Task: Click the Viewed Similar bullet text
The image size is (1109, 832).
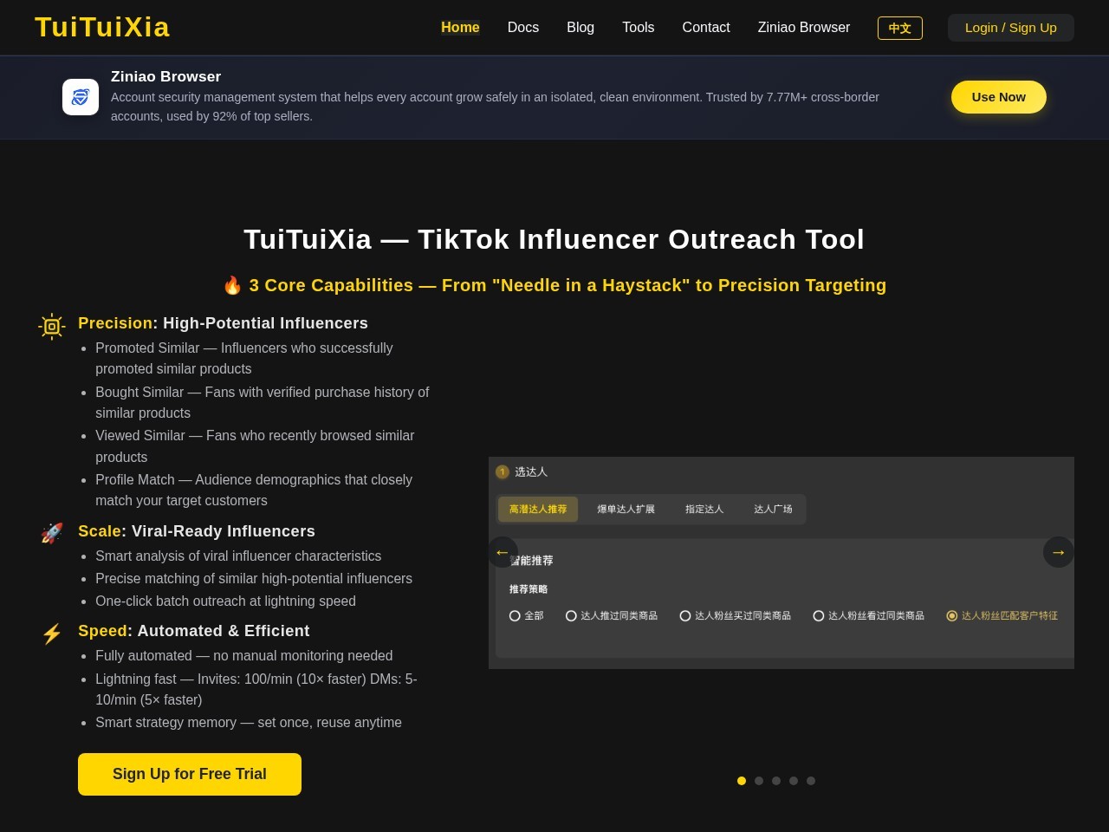Action: (x=255, y=446)
